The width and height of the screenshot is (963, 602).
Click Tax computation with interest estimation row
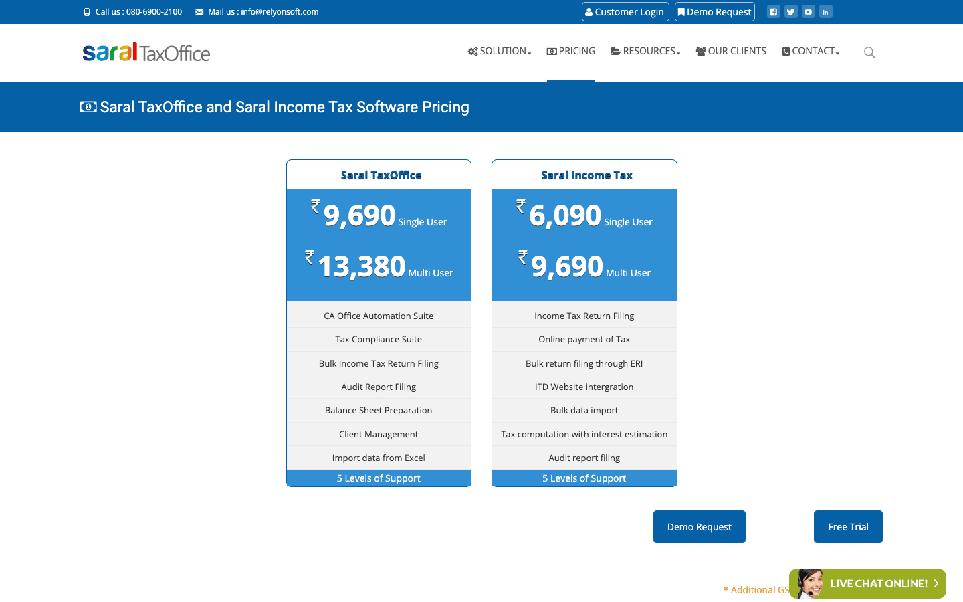point(584,434)
